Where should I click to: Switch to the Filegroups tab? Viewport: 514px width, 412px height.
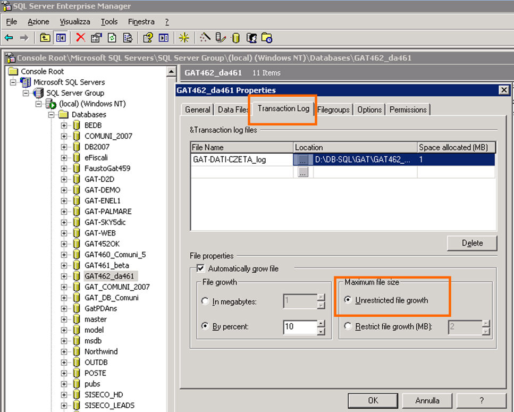333,110
